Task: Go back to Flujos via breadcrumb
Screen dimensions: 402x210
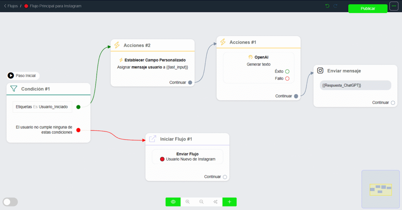Action: (11, 6)
